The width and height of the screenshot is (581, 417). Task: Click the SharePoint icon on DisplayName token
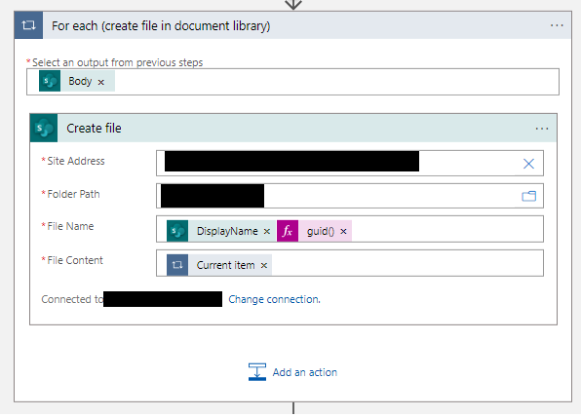[177, 231]
